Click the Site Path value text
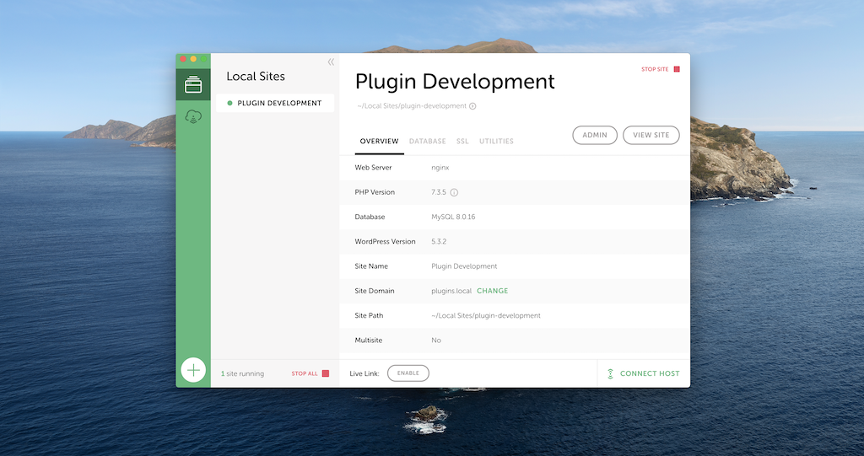 pyautogui.click(x=485, y=315)
